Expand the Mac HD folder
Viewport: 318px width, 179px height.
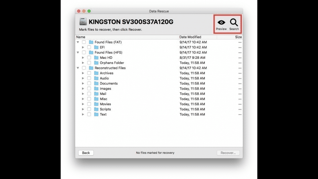83,58
